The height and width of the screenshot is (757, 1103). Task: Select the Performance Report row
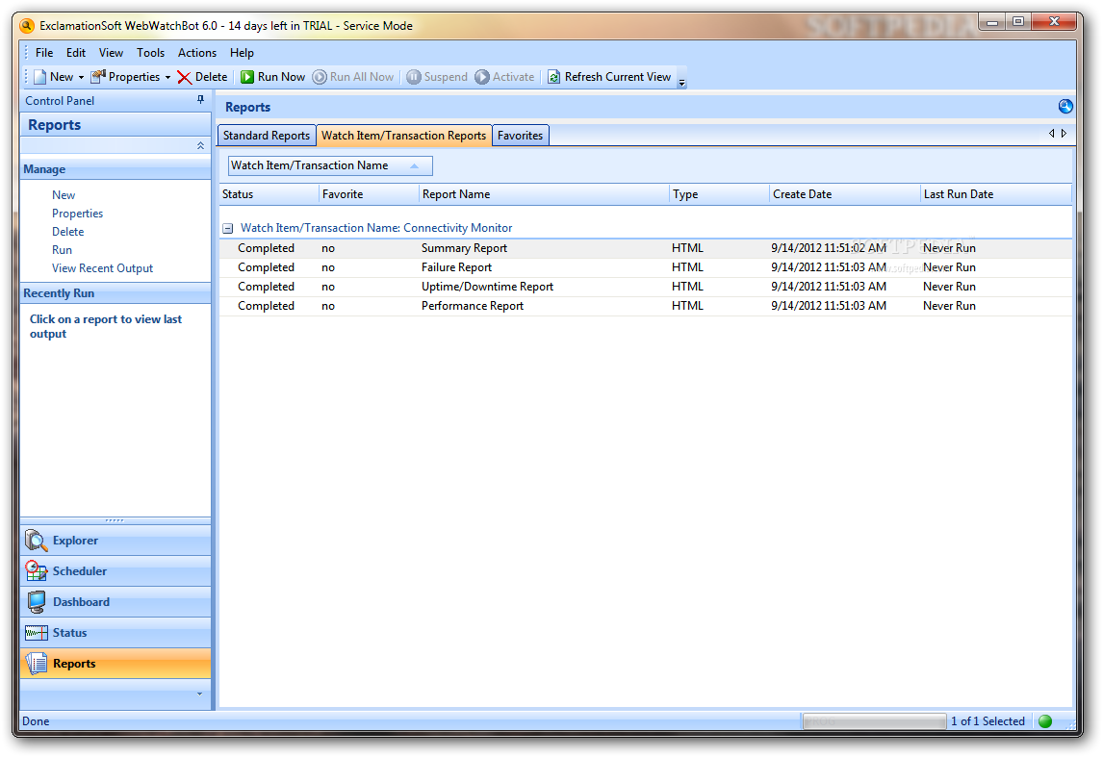(x=646, y=306)
